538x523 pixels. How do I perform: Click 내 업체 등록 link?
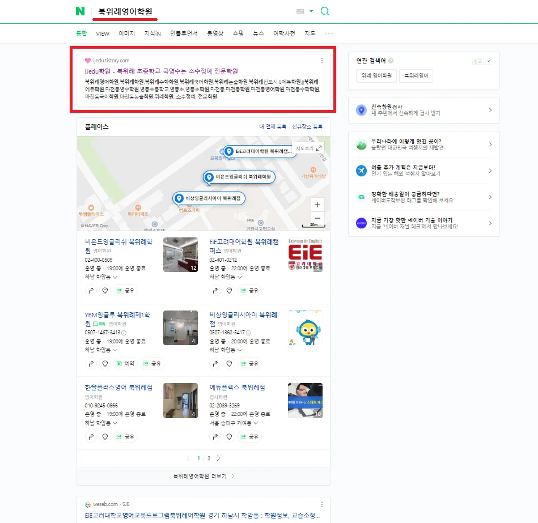(273, 126)
